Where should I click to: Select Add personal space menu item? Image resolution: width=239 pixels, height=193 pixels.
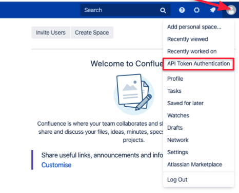click(198, 27)
